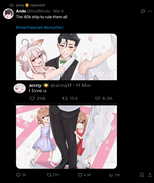
Task: Repost the tweet with 270 reposts
Action: (49, 175)
